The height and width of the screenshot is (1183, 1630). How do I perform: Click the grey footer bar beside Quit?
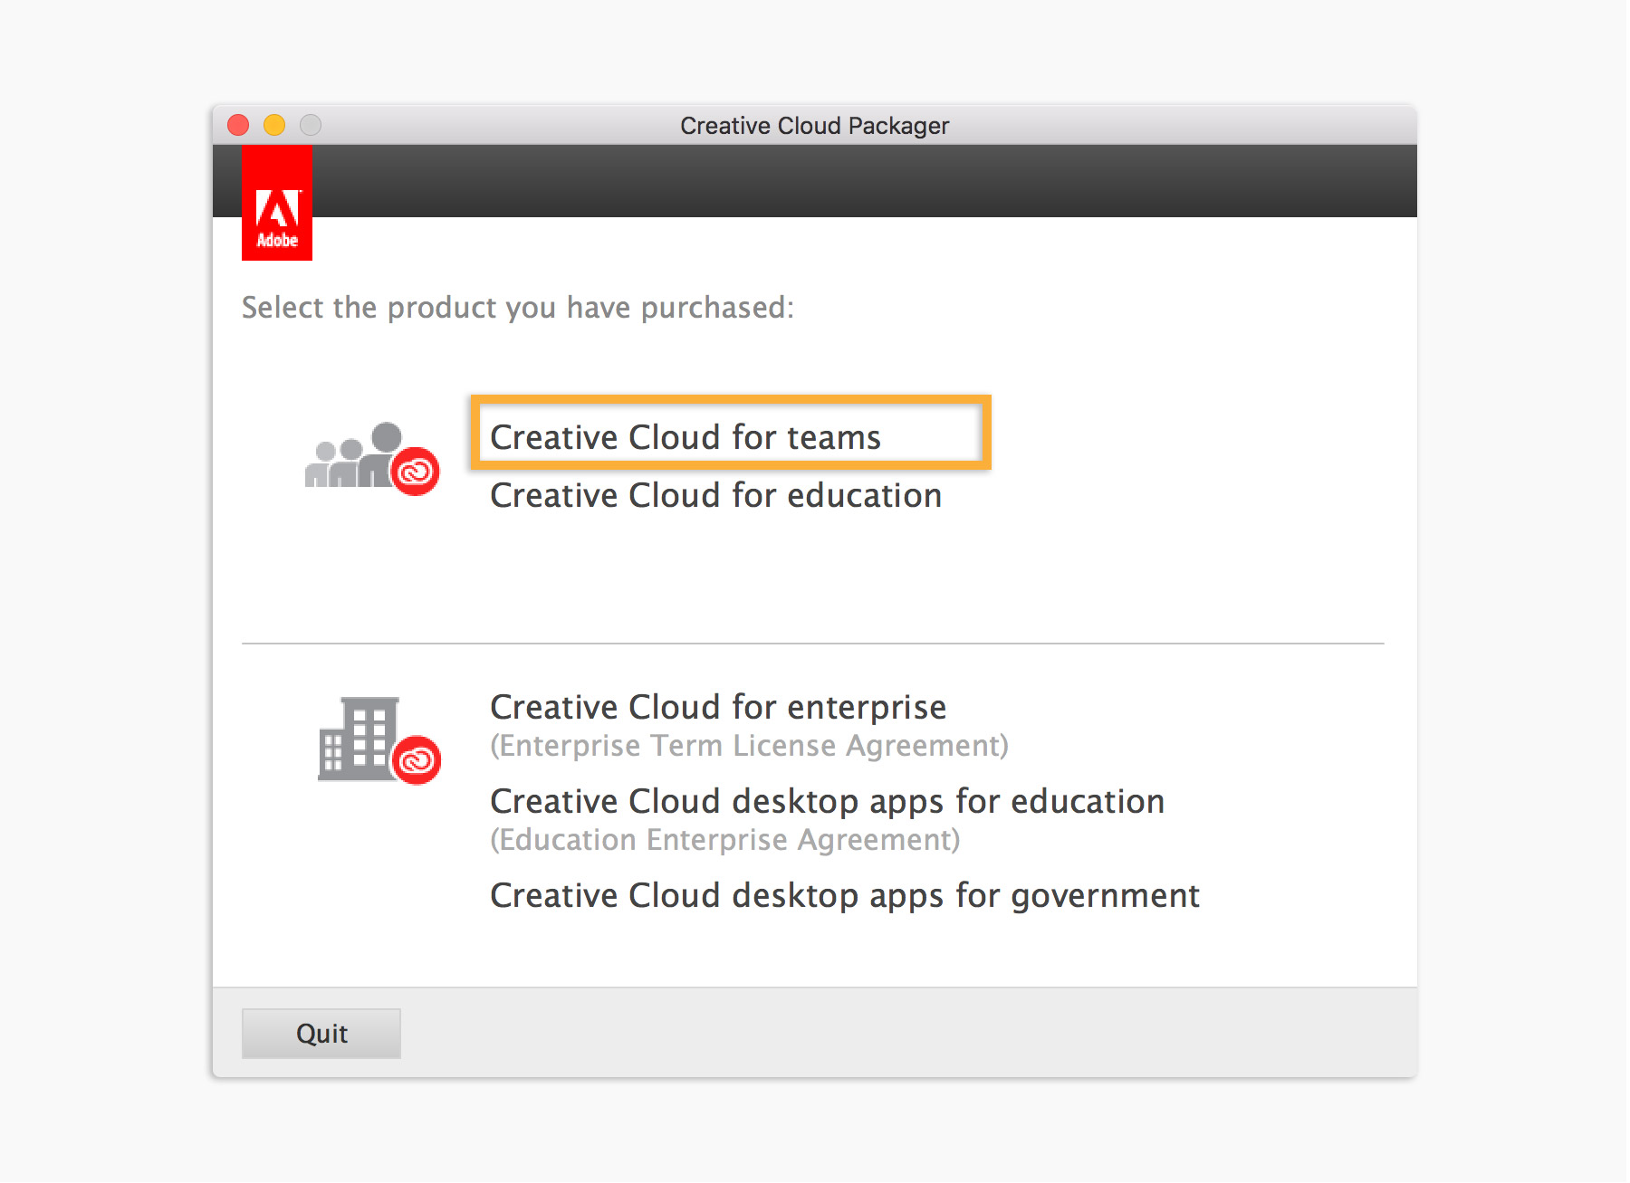click(906, 1033)
